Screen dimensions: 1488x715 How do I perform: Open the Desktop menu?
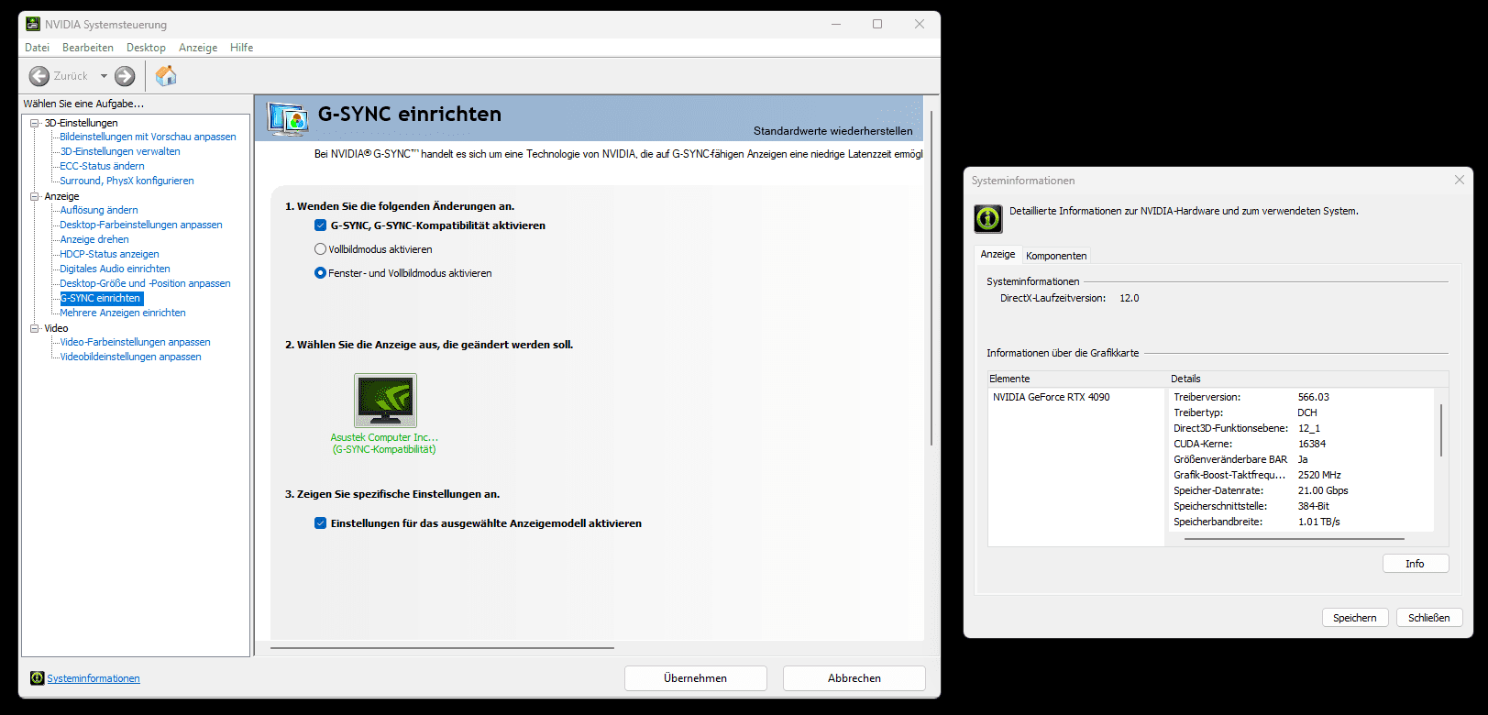146,48
